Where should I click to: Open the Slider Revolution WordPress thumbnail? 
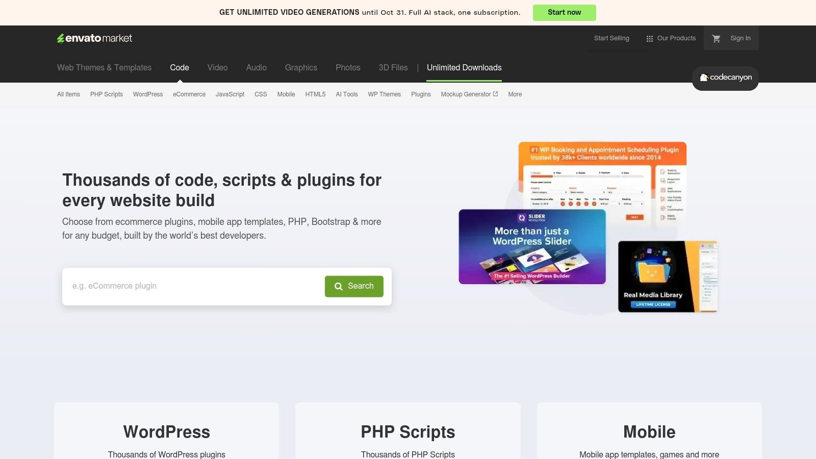tap(532, 247)
